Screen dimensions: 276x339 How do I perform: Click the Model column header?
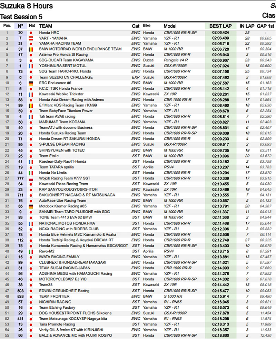(x=170, y=26)
